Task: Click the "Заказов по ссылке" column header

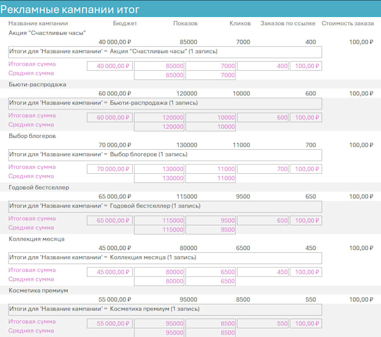Action: tap(288, 24)
